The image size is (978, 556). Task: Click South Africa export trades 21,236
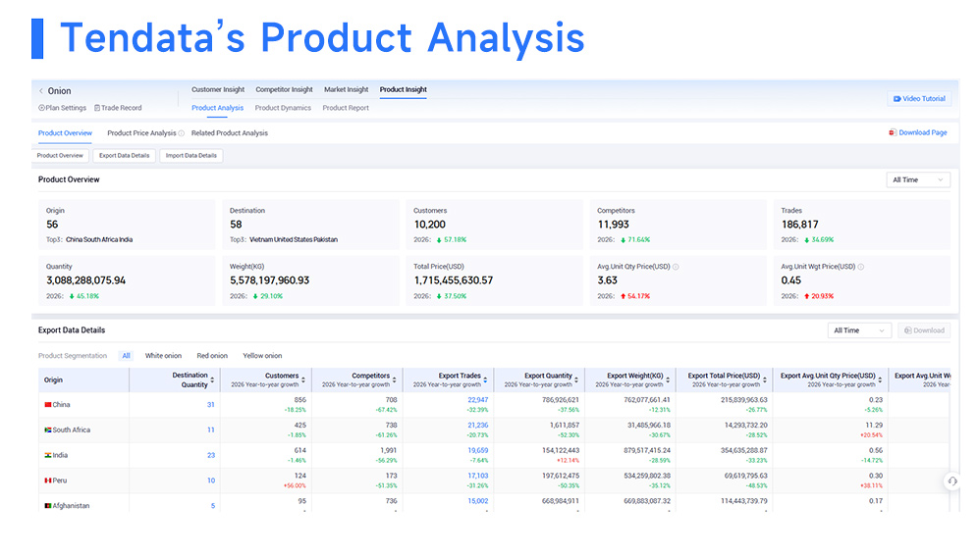point(478,426)
